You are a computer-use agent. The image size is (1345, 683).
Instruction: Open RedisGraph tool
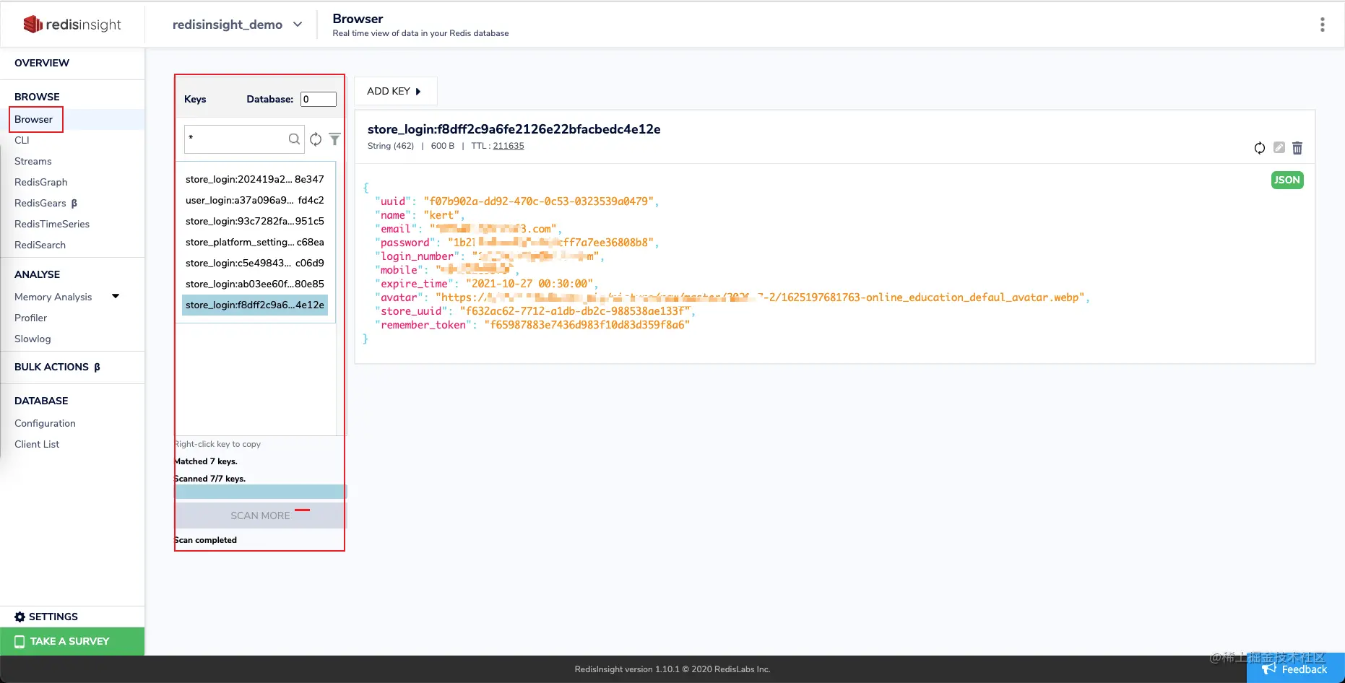[x=41, y=182]
